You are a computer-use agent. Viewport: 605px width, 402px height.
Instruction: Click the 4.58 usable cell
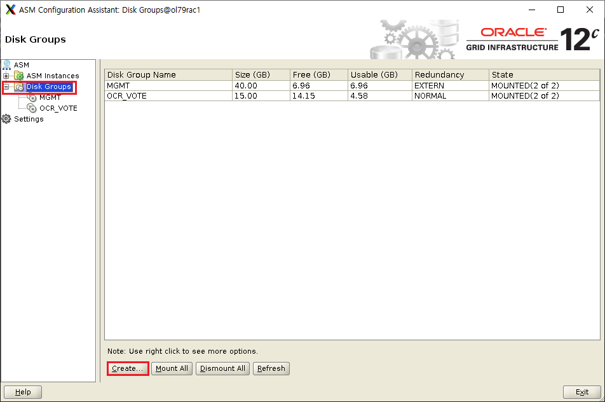tap(380, 96)
